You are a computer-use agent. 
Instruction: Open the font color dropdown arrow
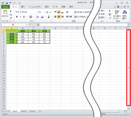(x=45, y=17)
